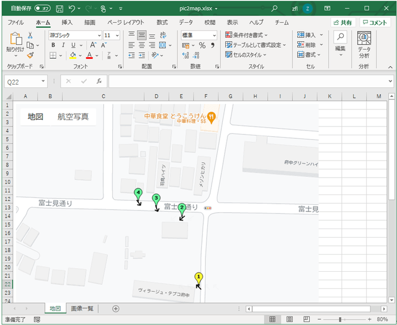The height and width of the screenshot is (325, 397).
Task: Open 条件付き書式 dropdown
Action: tap(246, 35)
